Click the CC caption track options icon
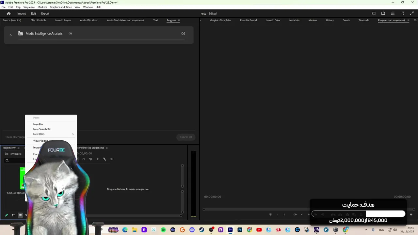Screen dimensions: 418x235 point(111,159)
